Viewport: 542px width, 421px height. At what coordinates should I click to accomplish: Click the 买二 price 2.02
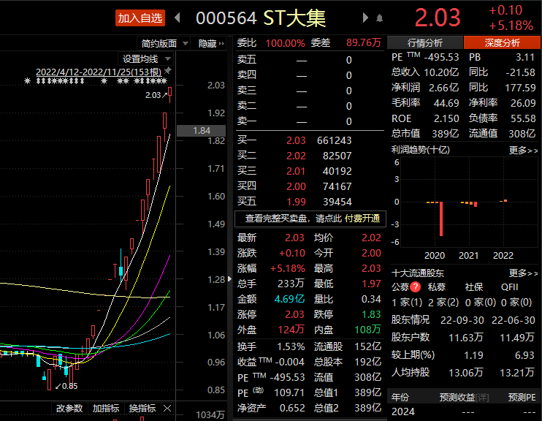(296, 156)
